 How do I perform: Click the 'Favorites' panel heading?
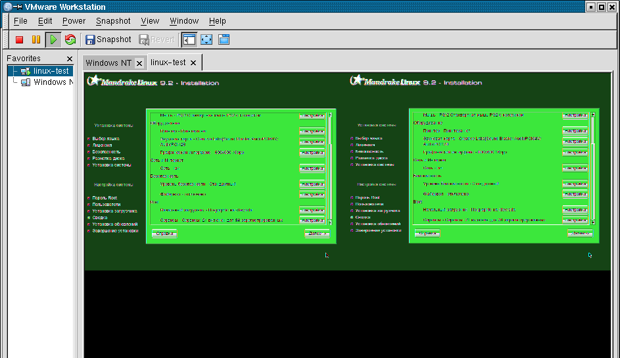click(x=24, y=59)
